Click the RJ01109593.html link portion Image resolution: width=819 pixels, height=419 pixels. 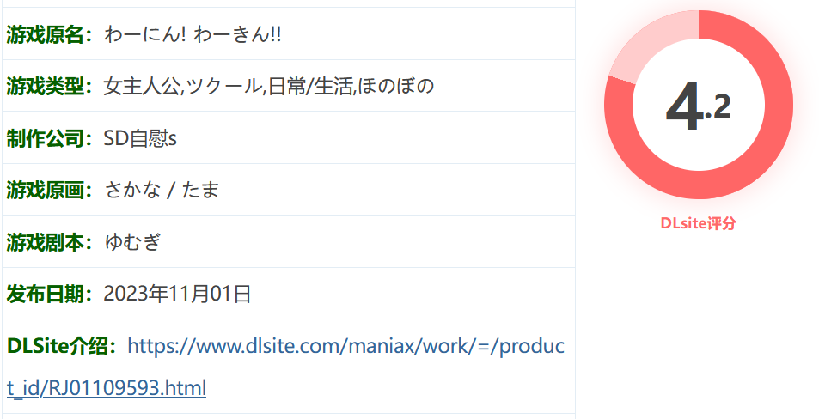(x=123, y=388)
